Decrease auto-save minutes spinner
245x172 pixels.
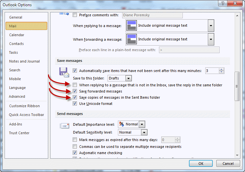tap(221, 72)
